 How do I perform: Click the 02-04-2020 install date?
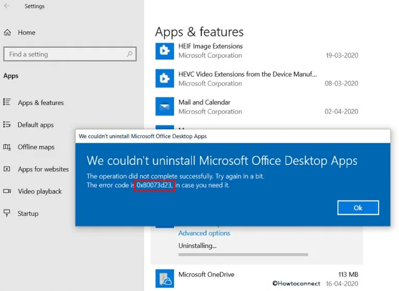tap(341, 112)
